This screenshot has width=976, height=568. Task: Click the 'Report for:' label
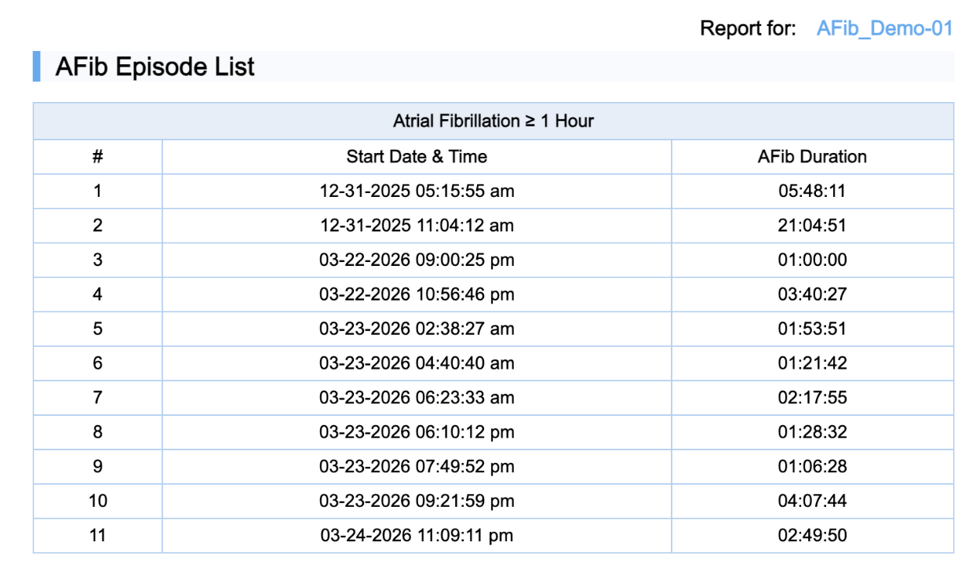[x=748, y=29]
